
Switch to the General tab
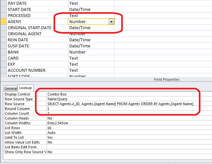click(11, 88)
